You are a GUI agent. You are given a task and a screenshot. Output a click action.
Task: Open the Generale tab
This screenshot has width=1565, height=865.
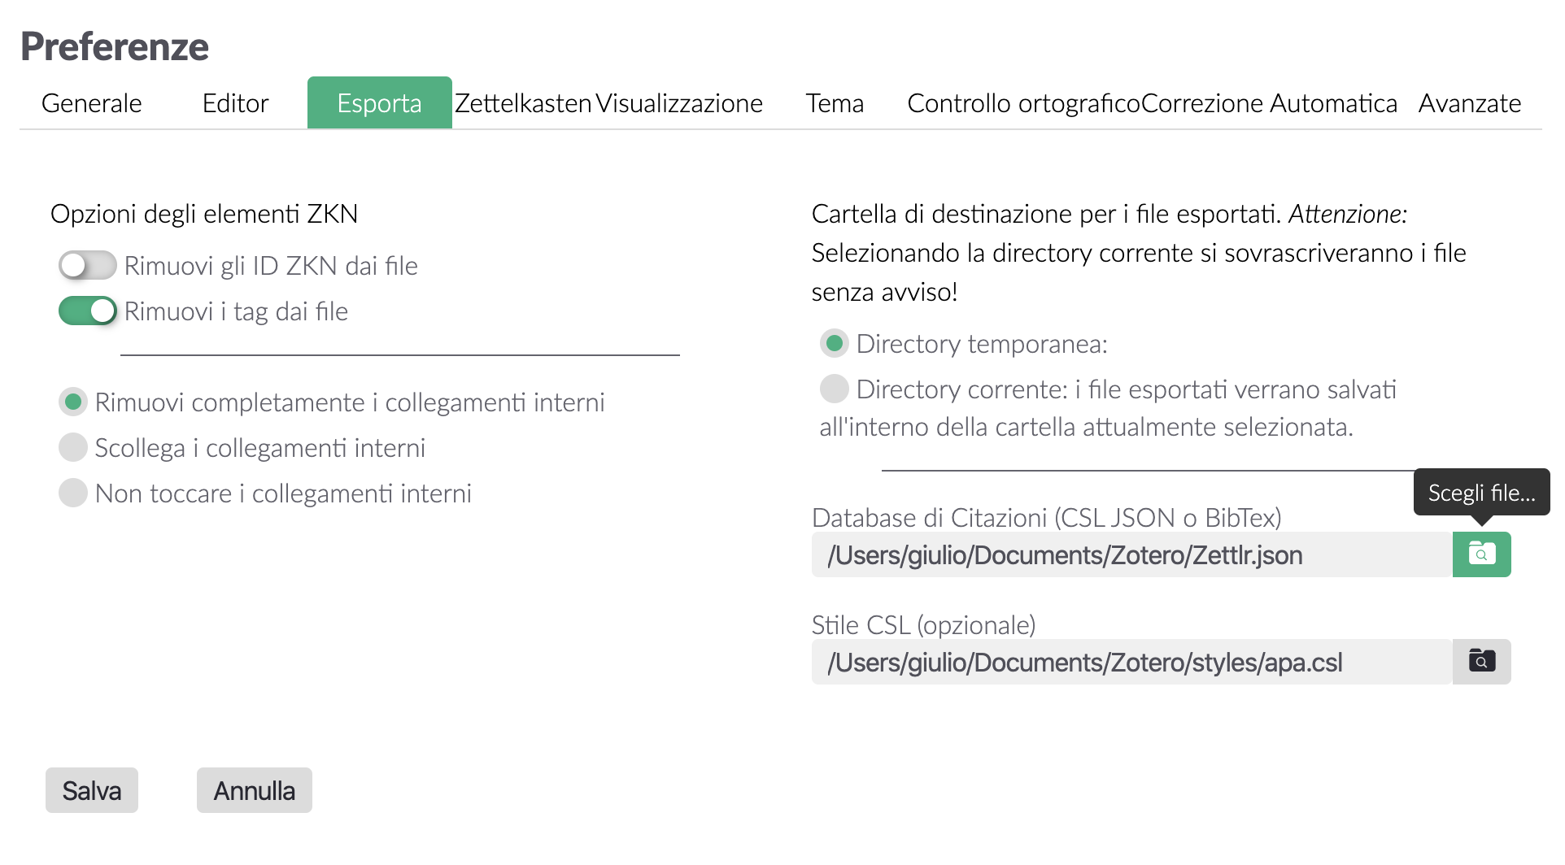coord(91,103)
